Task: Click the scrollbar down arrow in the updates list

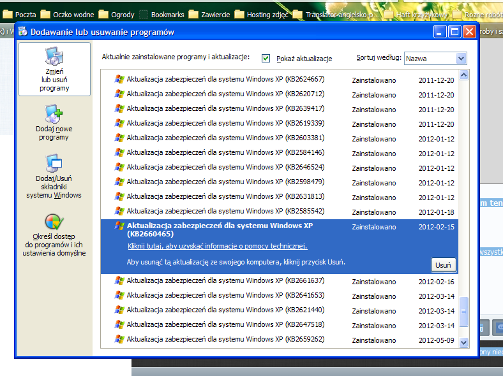Action: pyautogui.click(x=463, y=342)
